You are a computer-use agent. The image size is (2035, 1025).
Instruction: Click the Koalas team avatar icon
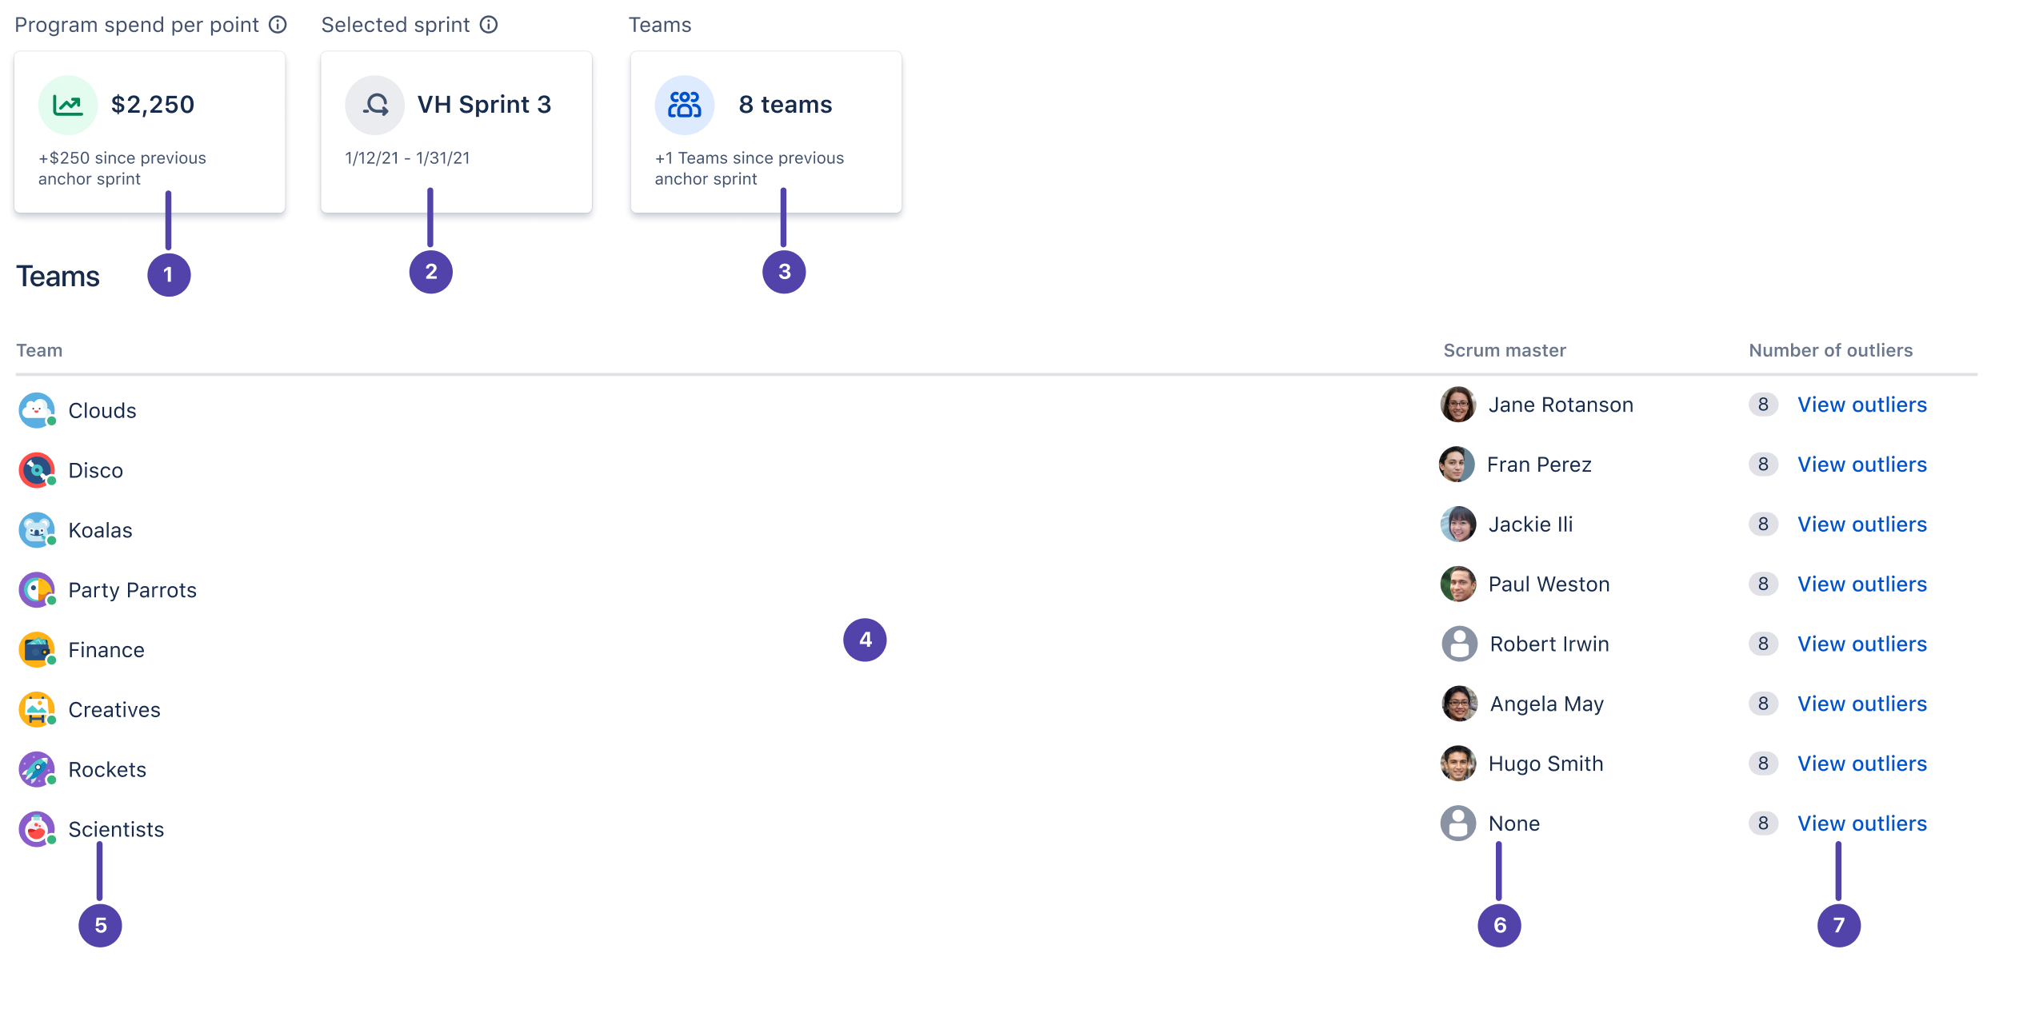click(37, 530)
